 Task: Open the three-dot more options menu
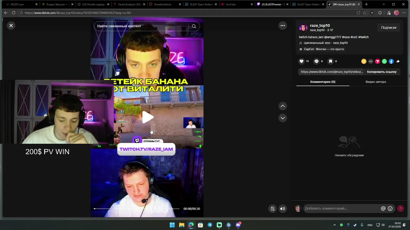[x=283, y=26]
